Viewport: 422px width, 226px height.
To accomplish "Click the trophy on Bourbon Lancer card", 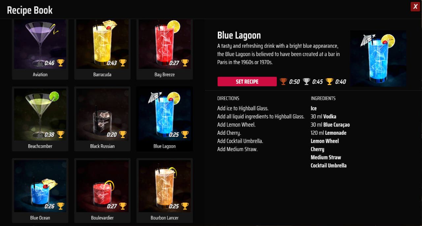I will pyautogui.click(x=185, y=206).
